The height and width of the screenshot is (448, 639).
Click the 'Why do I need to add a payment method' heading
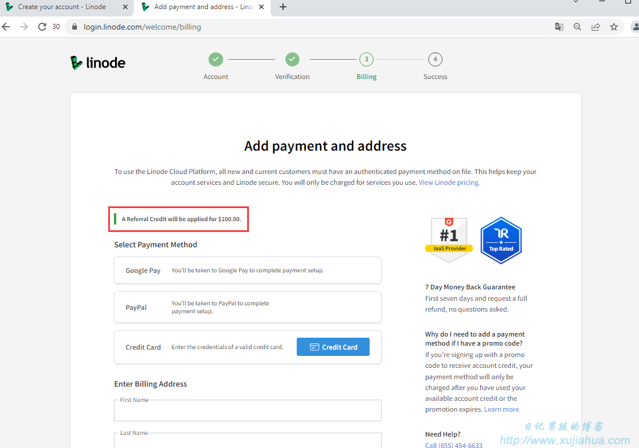point(475,338)
